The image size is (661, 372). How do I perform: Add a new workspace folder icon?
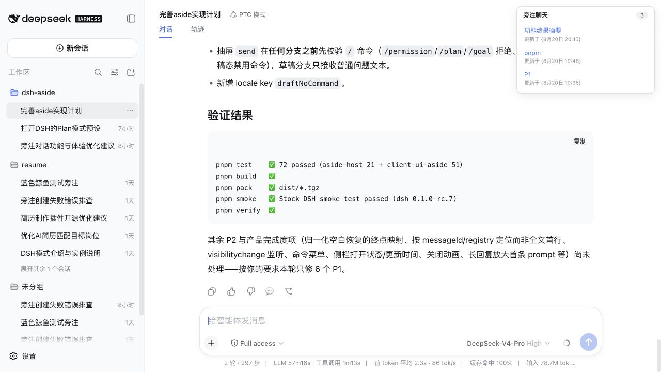(x=131, y=72)
